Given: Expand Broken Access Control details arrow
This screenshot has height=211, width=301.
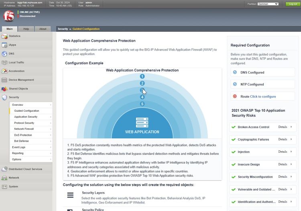Looking at the screenshot, I should pyautogui.click(x=291, y=127).
